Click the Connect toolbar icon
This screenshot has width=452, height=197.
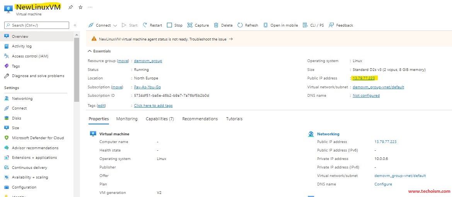click(91, 25)
